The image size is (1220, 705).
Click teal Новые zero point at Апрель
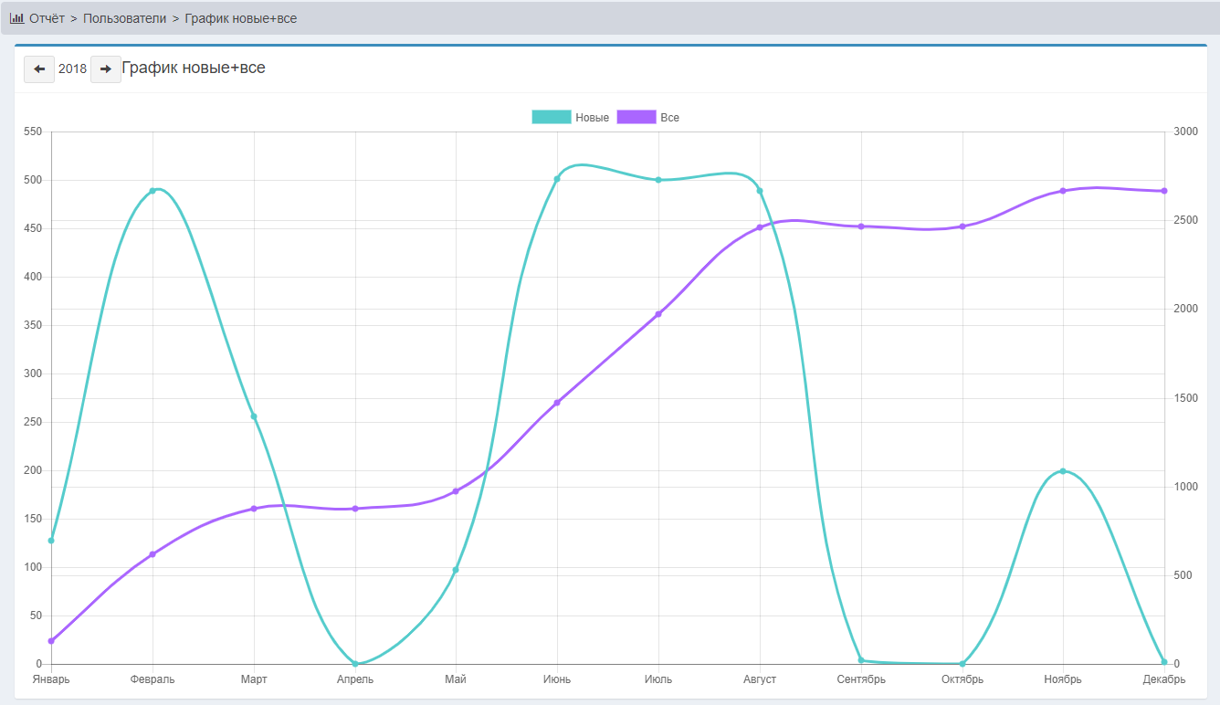click(355, 664)
